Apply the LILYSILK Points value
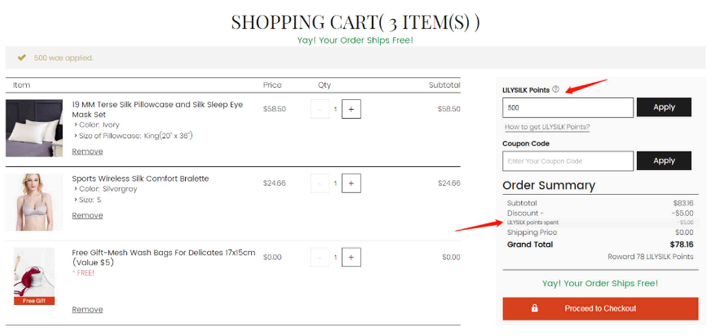 click(x=664, y=107)
